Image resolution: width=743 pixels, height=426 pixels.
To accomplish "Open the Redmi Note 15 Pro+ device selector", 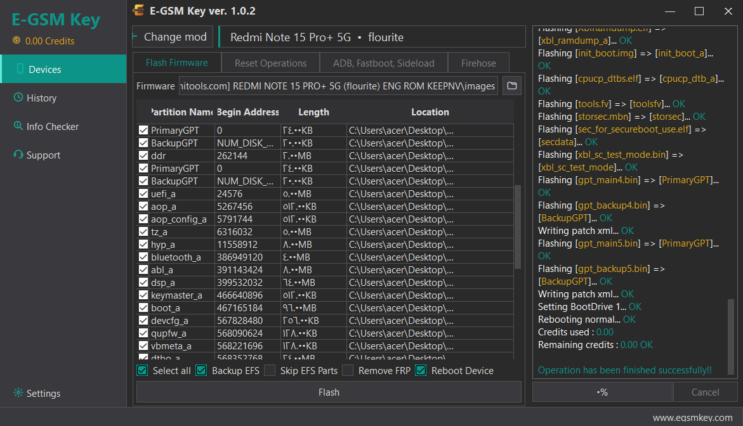I will pyautogui.click(x=372, y=37).
